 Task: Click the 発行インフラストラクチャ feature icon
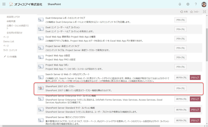tap(41, 120)
